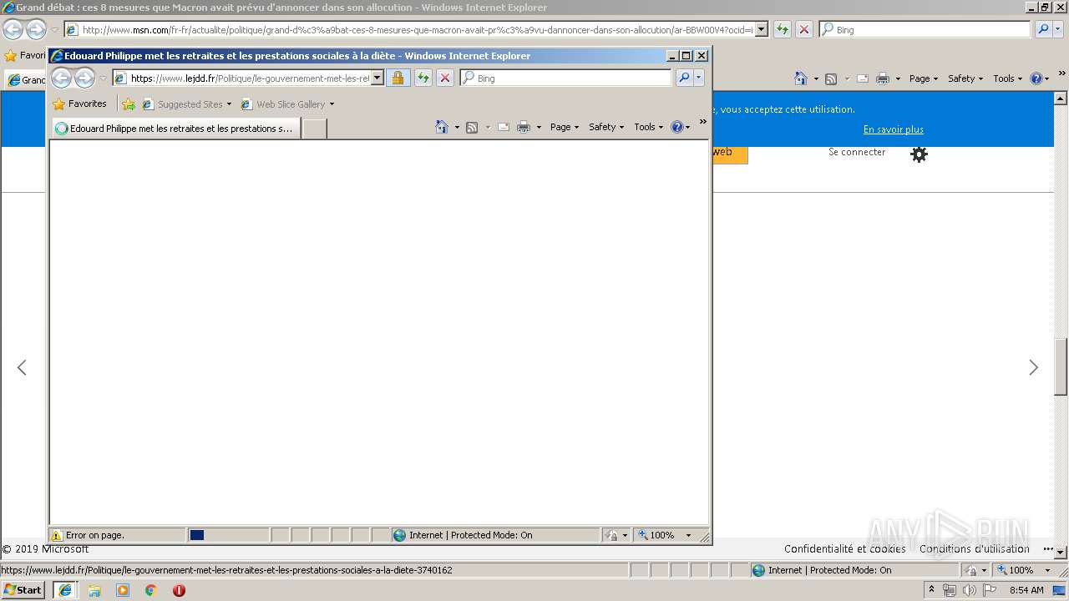
Task: Click red Opera icon in taskbar
Action: pyautogui.click(x=179, y=590)
